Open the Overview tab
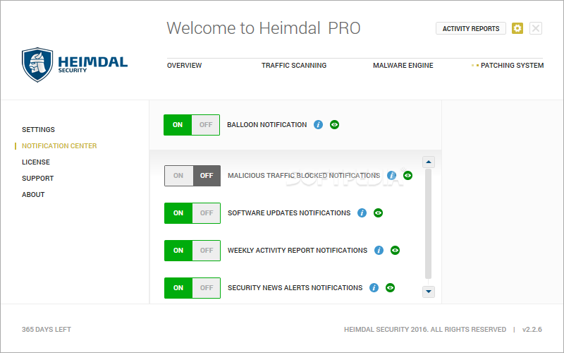 click(x=184, y=66)
